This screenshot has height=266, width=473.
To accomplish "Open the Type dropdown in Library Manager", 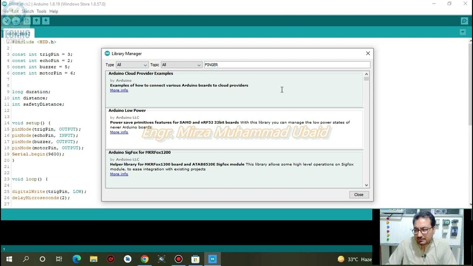I will tap(132, 65).
